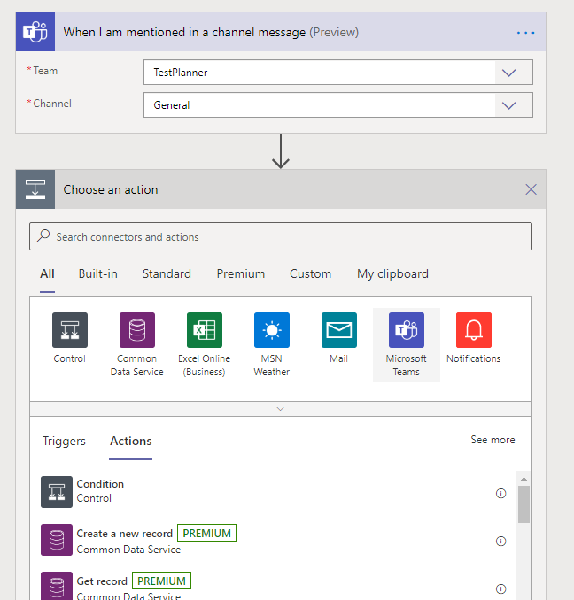The image size is (574, 600).
Task: Select the MSN Weather connector icon
Action: pyautogui.click(x=272, y=330)
